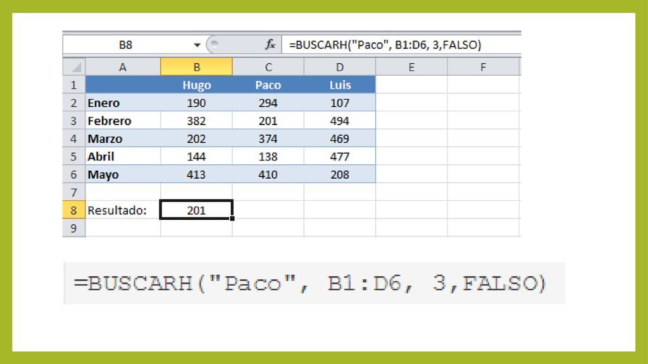
Task: Click the Abril cell
Action: 123,157
